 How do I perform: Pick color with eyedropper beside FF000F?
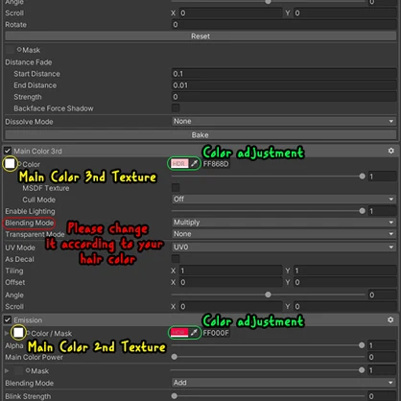194,333
